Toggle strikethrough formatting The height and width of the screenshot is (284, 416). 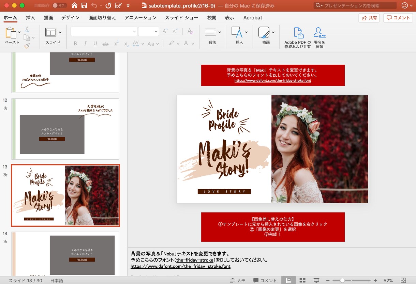(105, 44)
